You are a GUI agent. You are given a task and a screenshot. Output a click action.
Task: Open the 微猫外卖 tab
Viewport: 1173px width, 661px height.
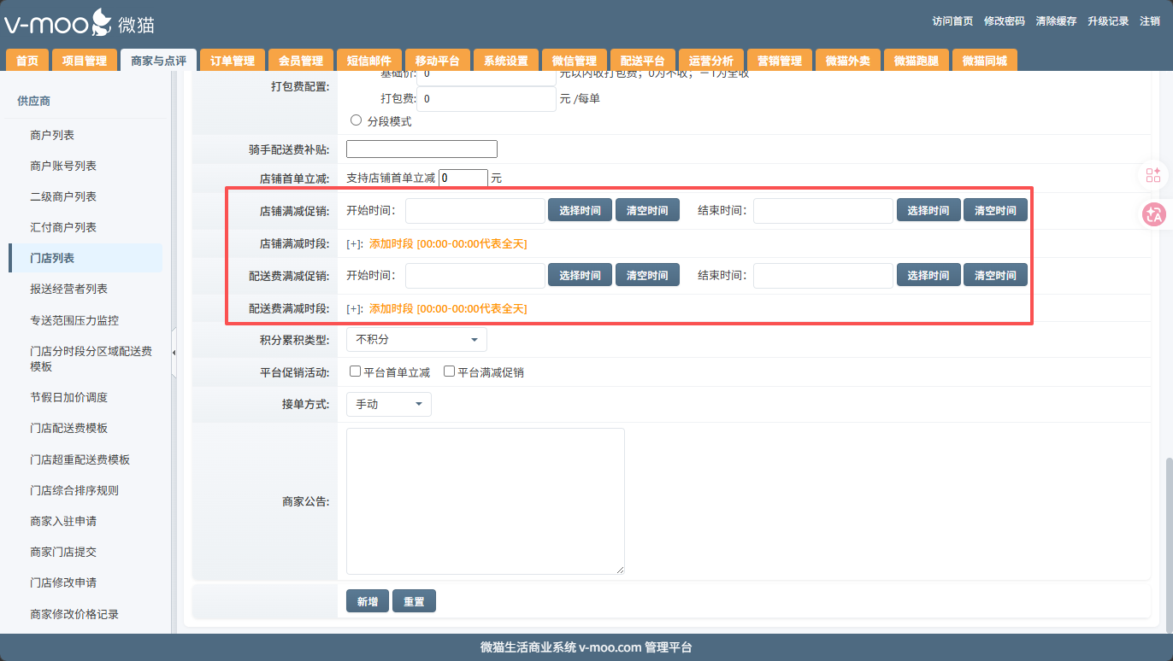(847, 61)
